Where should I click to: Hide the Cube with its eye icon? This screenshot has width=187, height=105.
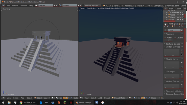point(178,15)
